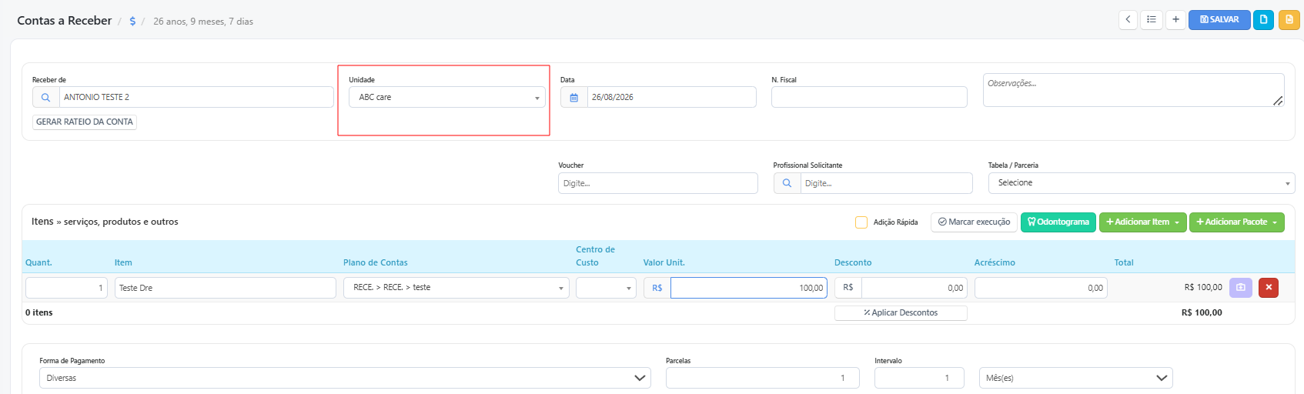Click the Desconto column header

[853, 262]
